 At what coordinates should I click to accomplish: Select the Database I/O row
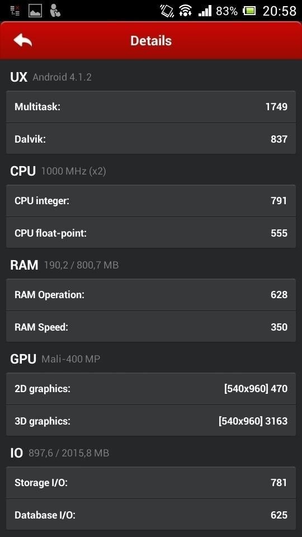151,515
